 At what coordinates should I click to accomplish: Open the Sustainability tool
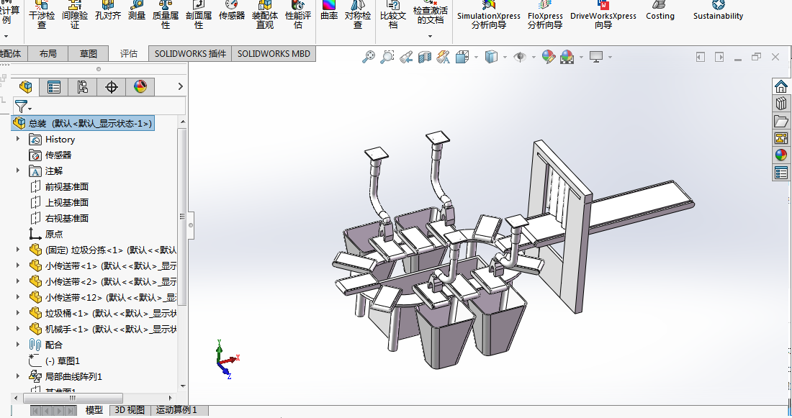click(x=719, y=11)
